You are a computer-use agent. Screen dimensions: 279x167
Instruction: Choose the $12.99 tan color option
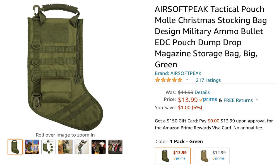(x=212, y=156)
